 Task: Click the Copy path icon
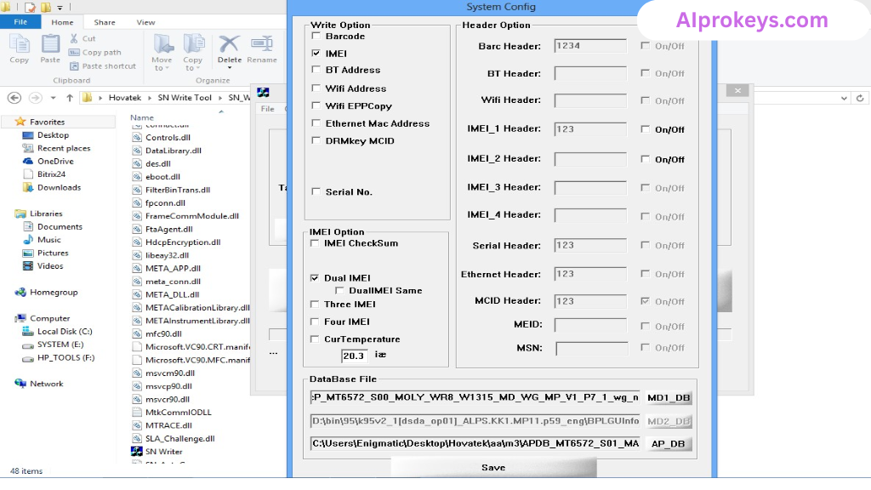74,52
